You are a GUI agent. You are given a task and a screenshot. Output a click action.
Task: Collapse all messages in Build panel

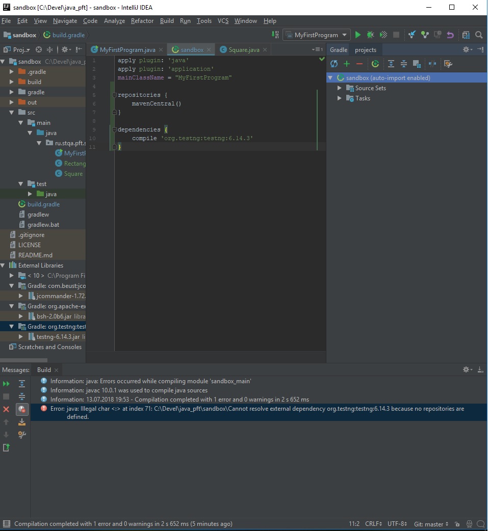tap(22, 396)
